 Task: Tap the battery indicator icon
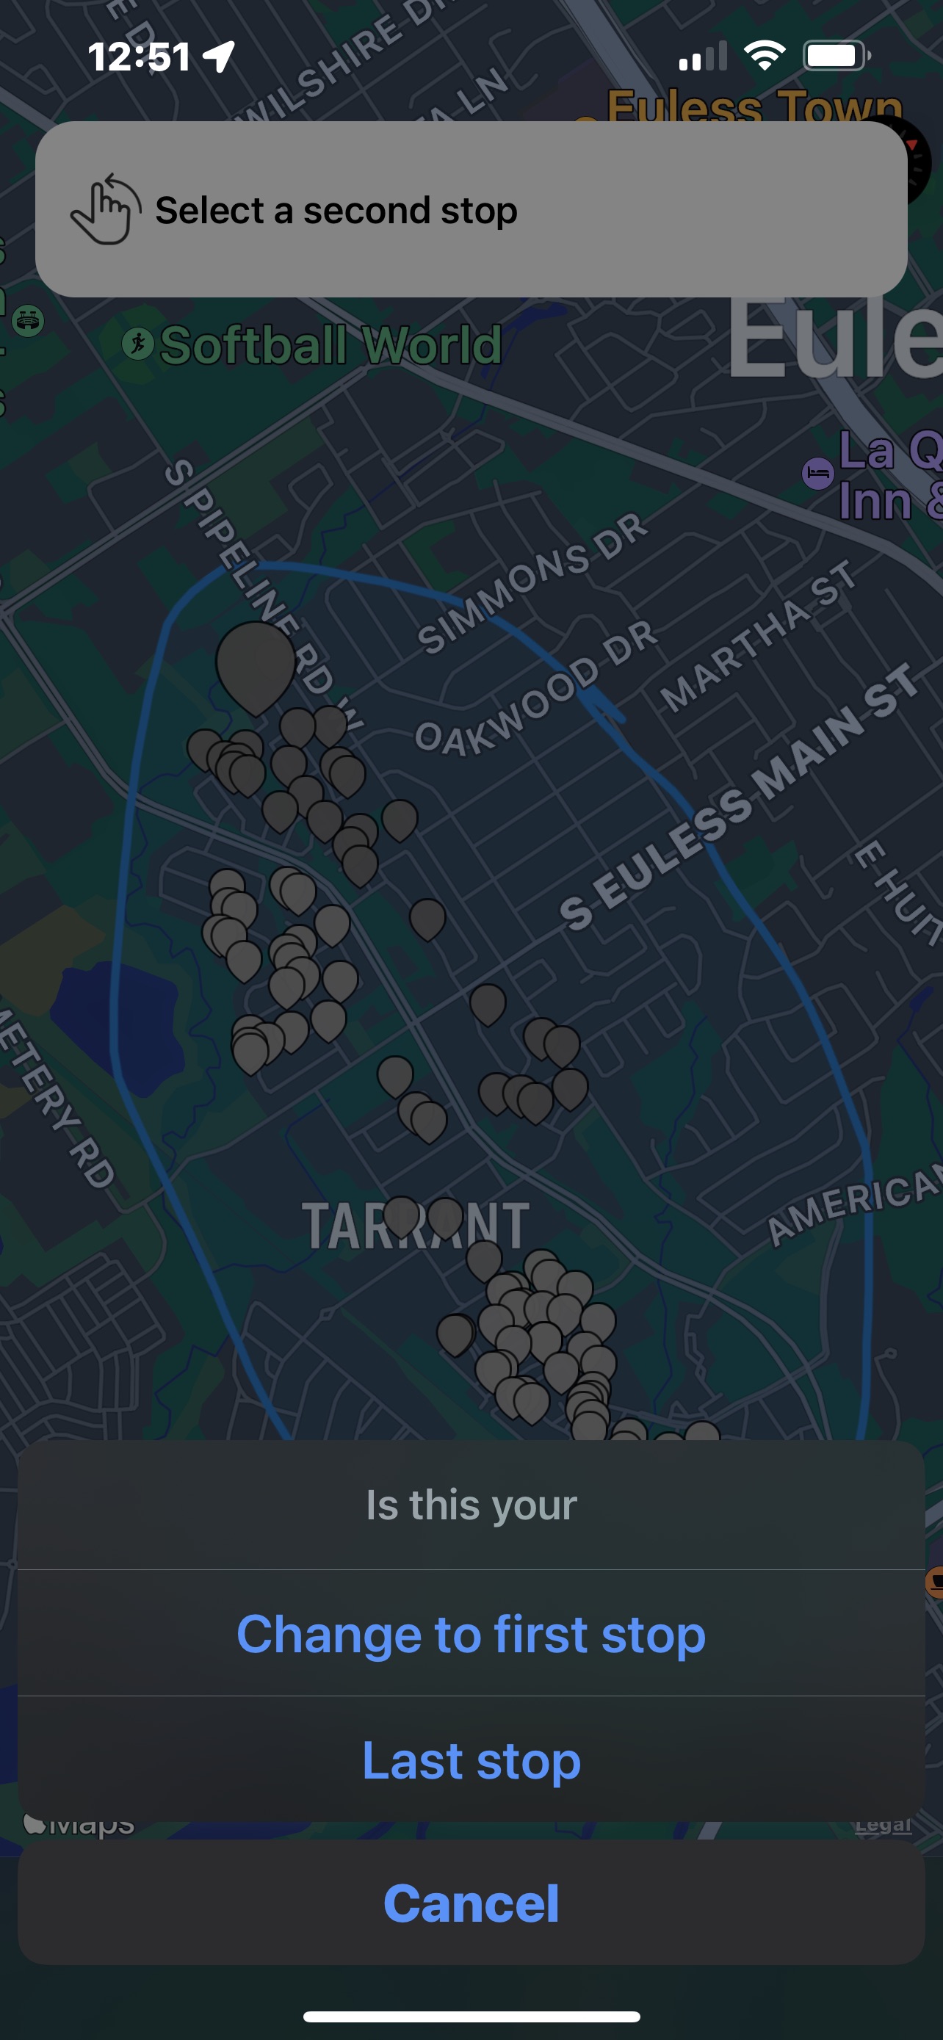[837, 57]
